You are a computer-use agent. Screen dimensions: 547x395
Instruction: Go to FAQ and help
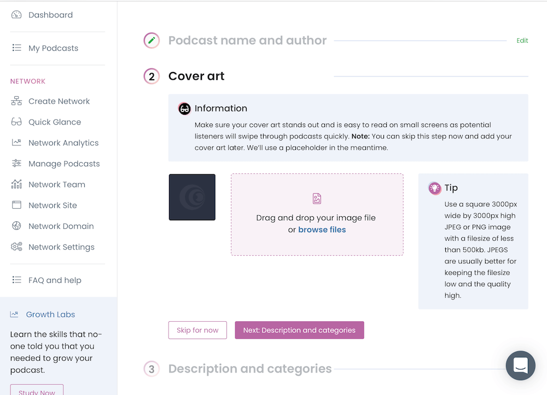pyautogui.click(x=55, y=280)
